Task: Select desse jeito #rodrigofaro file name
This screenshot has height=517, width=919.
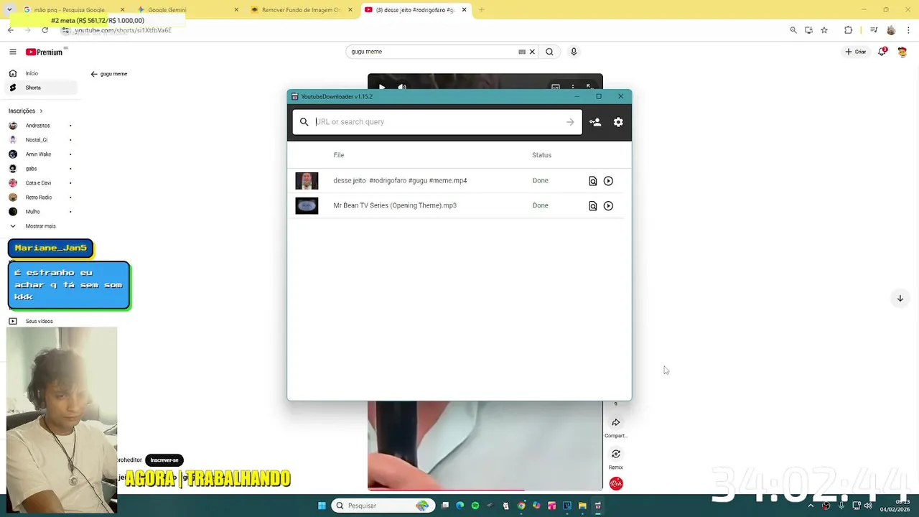Action: (x=400, y=181)
